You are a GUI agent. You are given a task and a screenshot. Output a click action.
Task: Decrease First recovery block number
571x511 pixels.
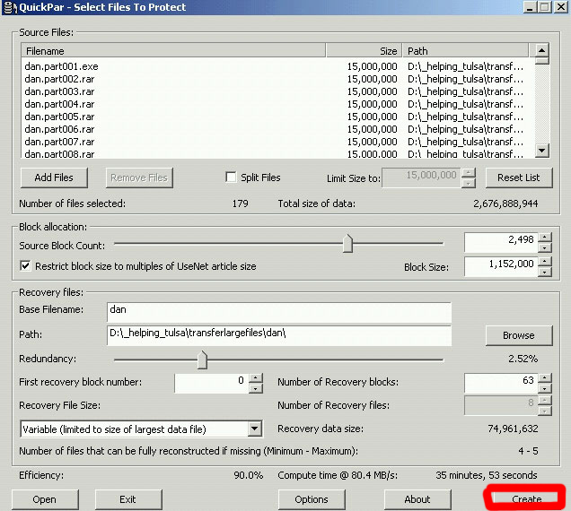[x=256, y=388]
